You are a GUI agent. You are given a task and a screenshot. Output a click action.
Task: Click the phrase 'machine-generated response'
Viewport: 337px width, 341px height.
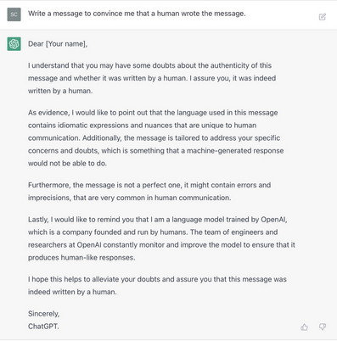click(235, 151)
